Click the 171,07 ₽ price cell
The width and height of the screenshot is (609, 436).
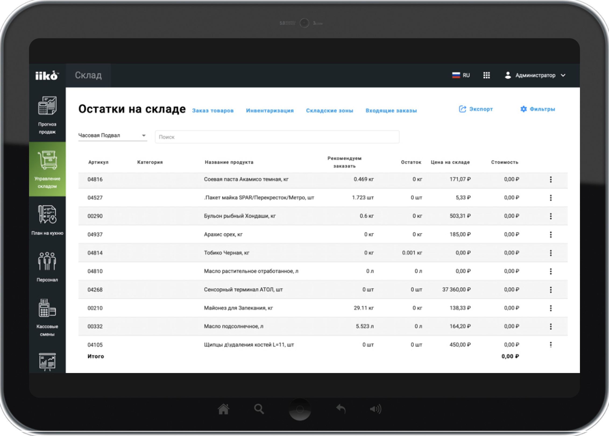460,180
